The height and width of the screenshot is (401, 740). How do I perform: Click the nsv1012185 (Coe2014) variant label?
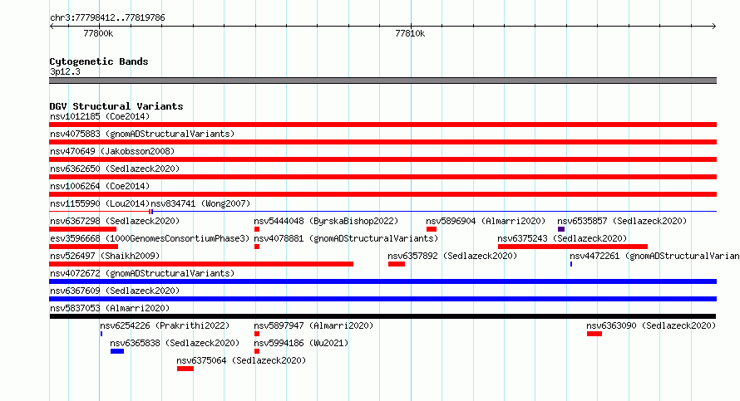(100, 116)
